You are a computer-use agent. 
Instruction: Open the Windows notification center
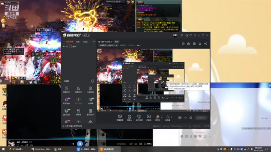tap(267, 149)
